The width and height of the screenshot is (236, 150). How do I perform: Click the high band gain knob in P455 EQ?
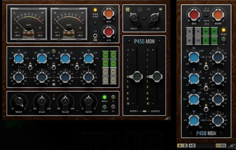(88, 77)
